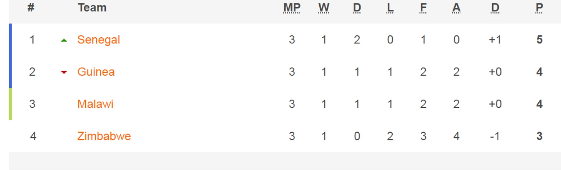This screenshot has height=170, width=561.
Task: Click Zimbabwe's rank number 4
Action: [33, 136]
